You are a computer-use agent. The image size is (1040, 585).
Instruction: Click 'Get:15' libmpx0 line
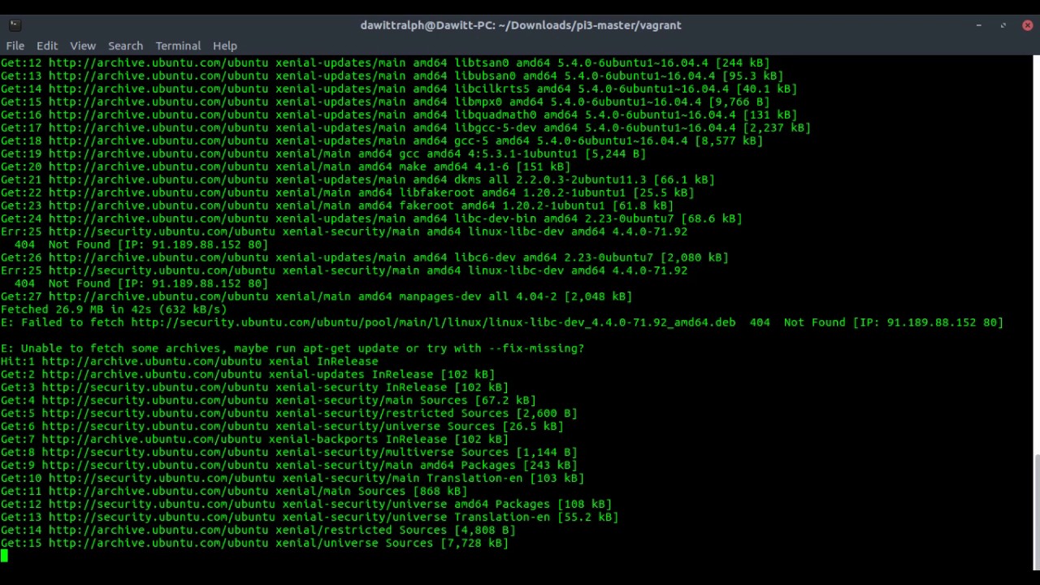tap(385, 102)
